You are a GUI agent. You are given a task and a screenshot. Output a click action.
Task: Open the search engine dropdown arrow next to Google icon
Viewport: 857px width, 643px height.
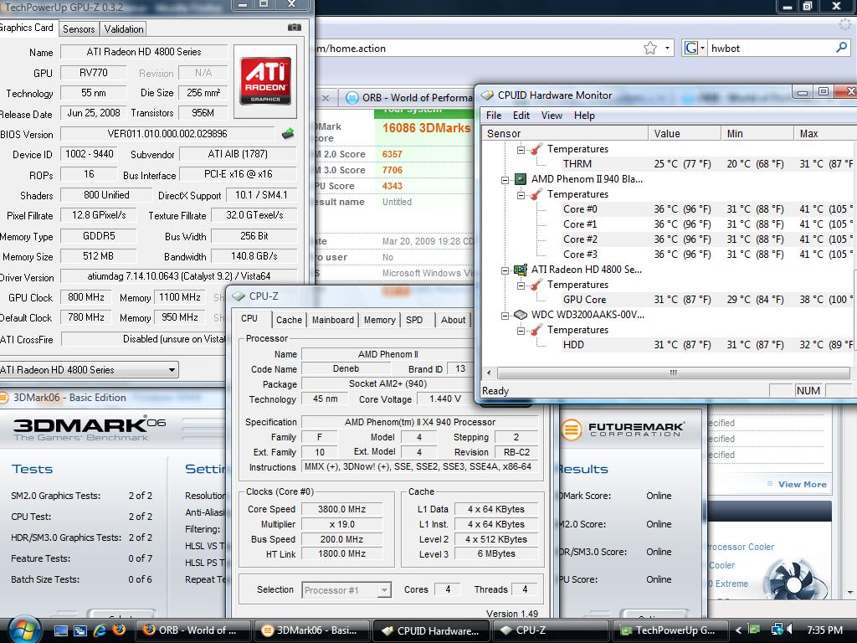(x=702, y=48)
